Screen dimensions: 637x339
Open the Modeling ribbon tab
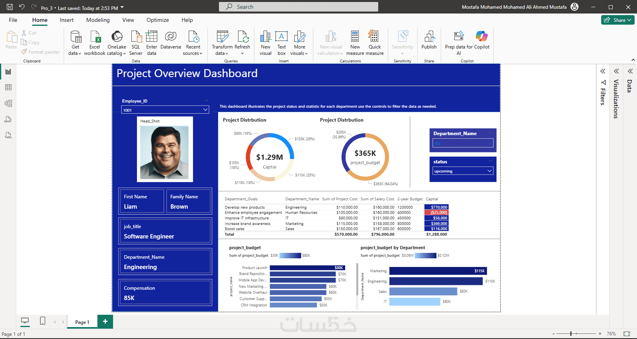98,20
